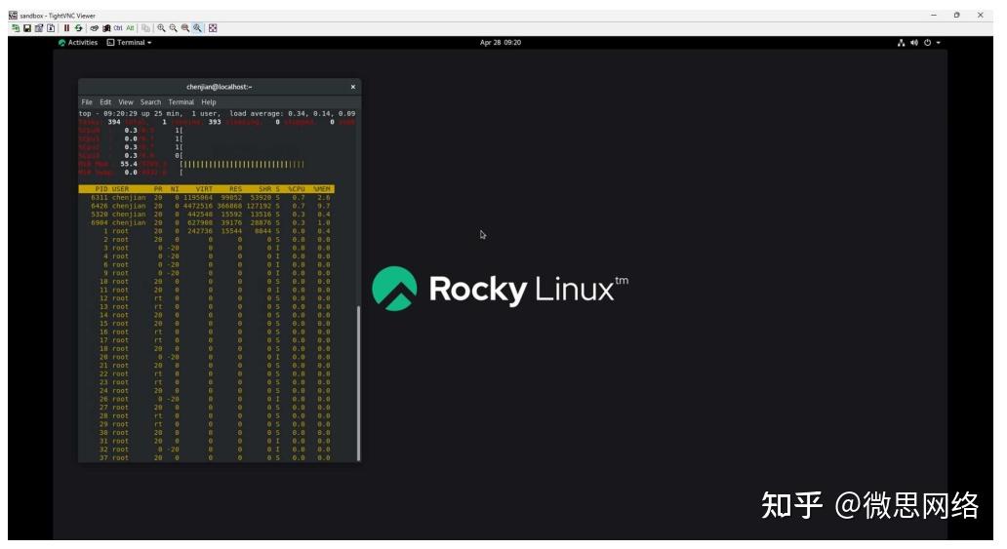Open the GNOME Activities overview
Viewport: 1007px width, 549px height.
[78, 42]
